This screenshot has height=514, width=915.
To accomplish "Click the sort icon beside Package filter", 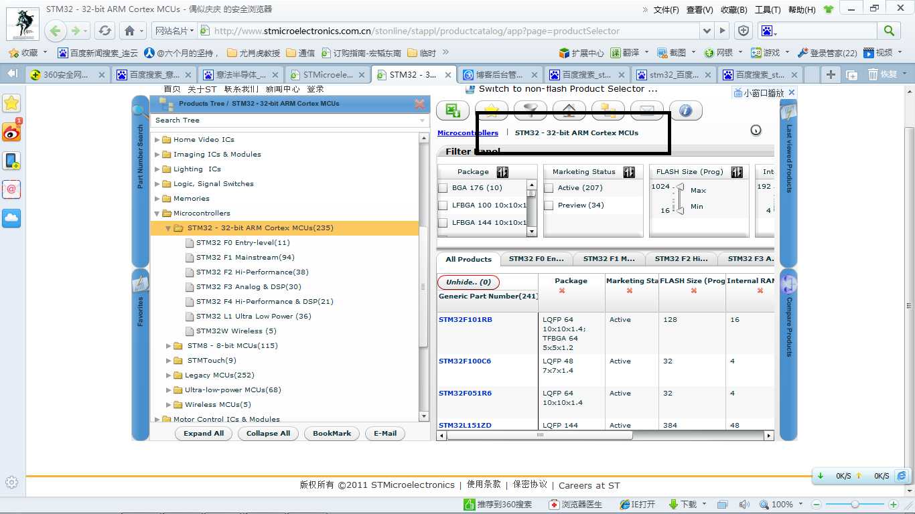I will pyautogui.click(x=502, y=172).
